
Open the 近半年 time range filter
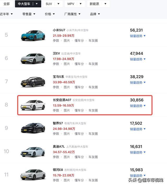pos(6,14)
